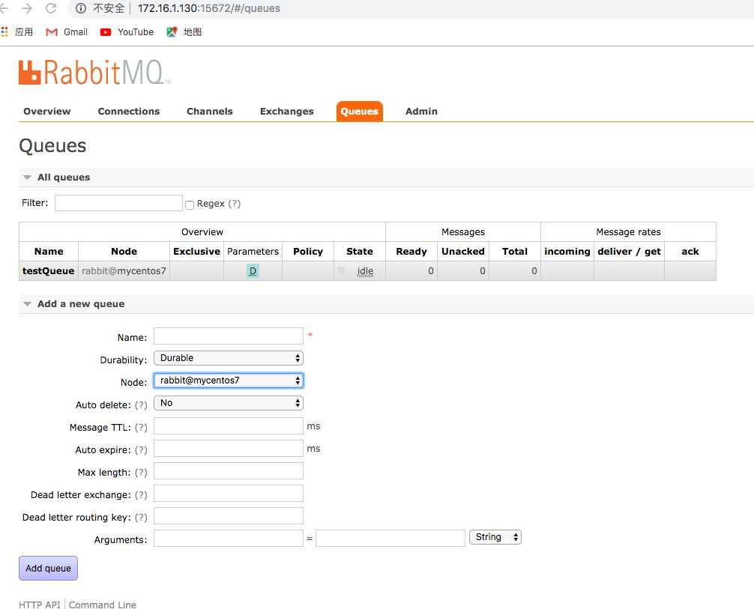The width and height of the screenshot is (754, 609).
Task: Enable the Regex filter checkbox
Action: click(x=190, y=204)
